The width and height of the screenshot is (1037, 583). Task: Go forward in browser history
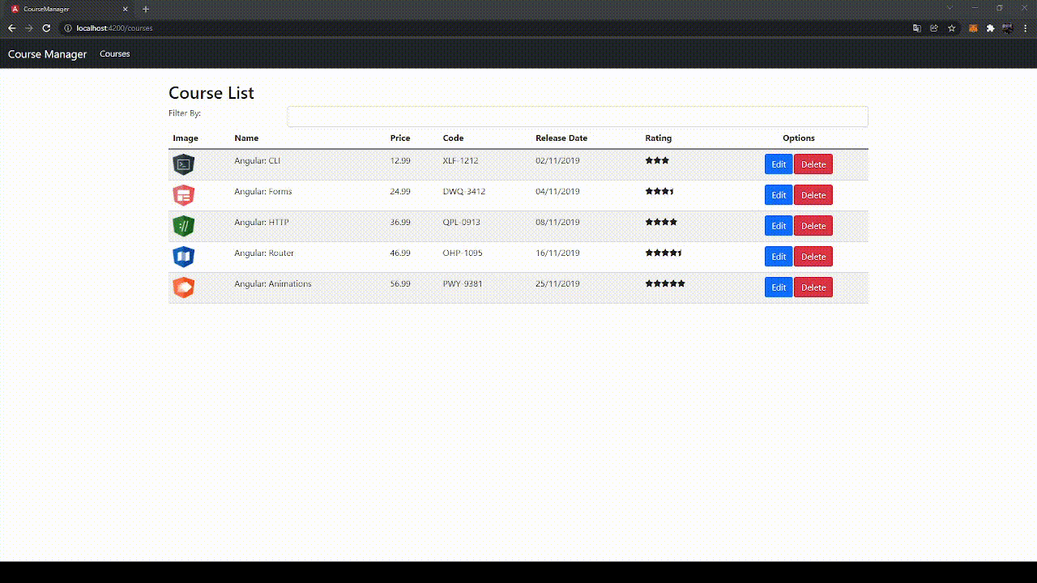tap(29, 28)
